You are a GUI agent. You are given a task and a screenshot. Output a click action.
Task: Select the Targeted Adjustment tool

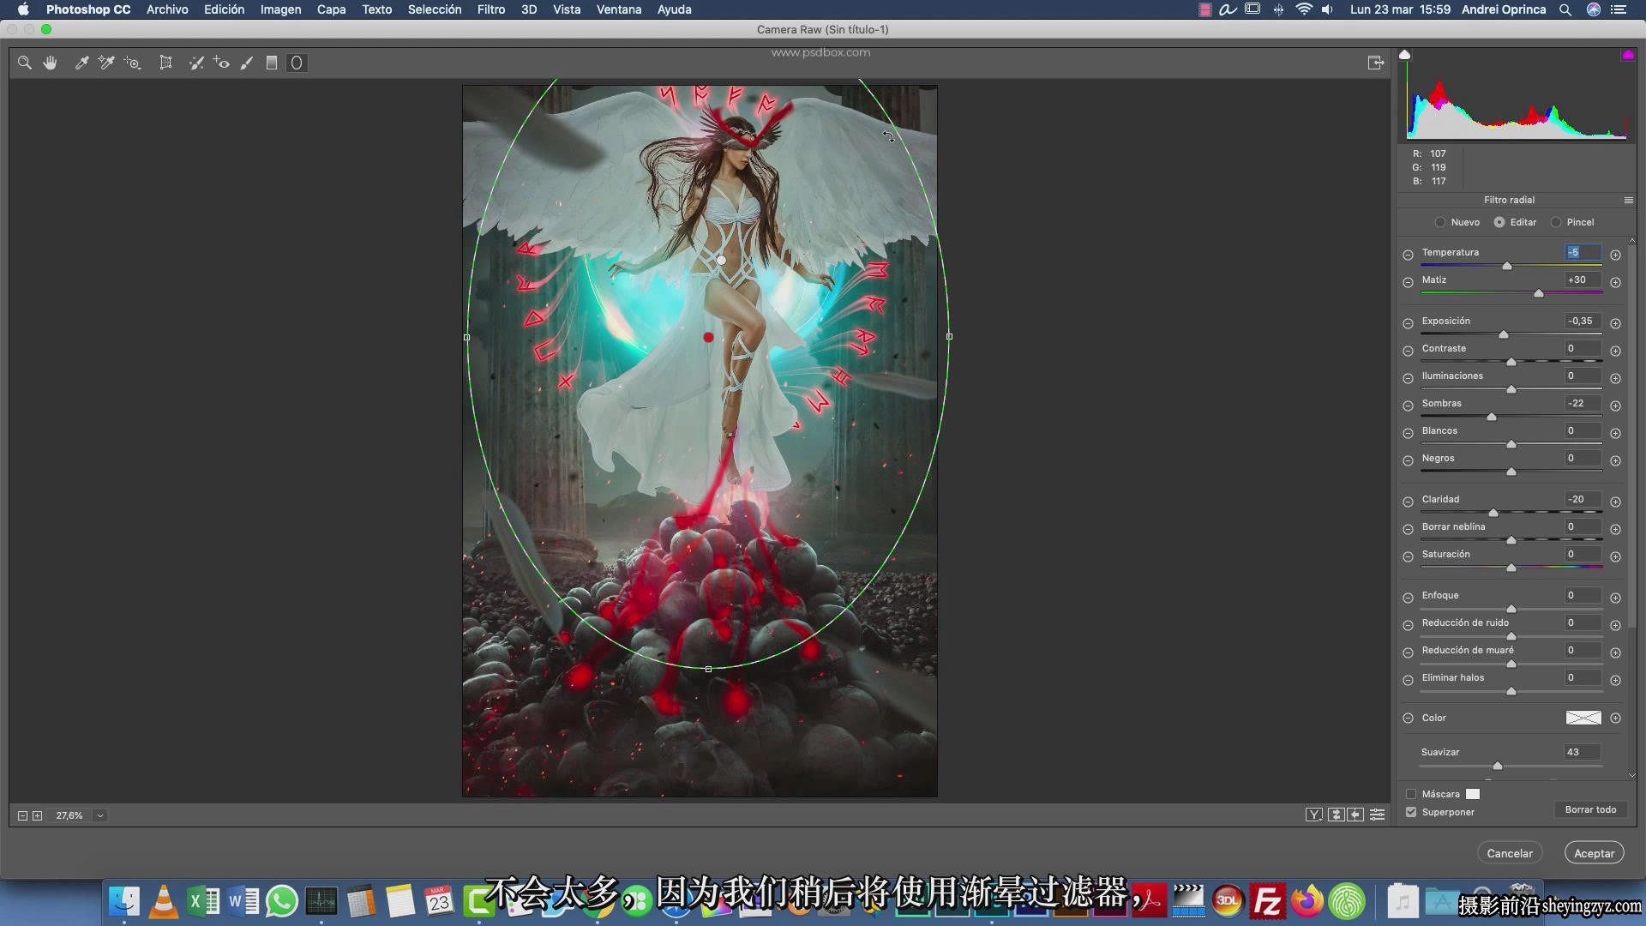pyautogui.click(x=132, y=63)
